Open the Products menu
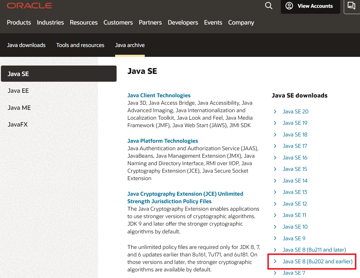This screenshot has height=278, width=360. tap(19, 22)
